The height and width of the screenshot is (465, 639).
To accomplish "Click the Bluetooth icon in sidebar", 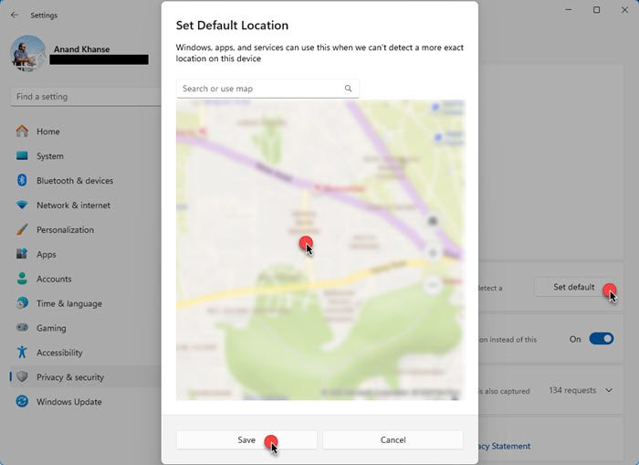I will point(22,180).
